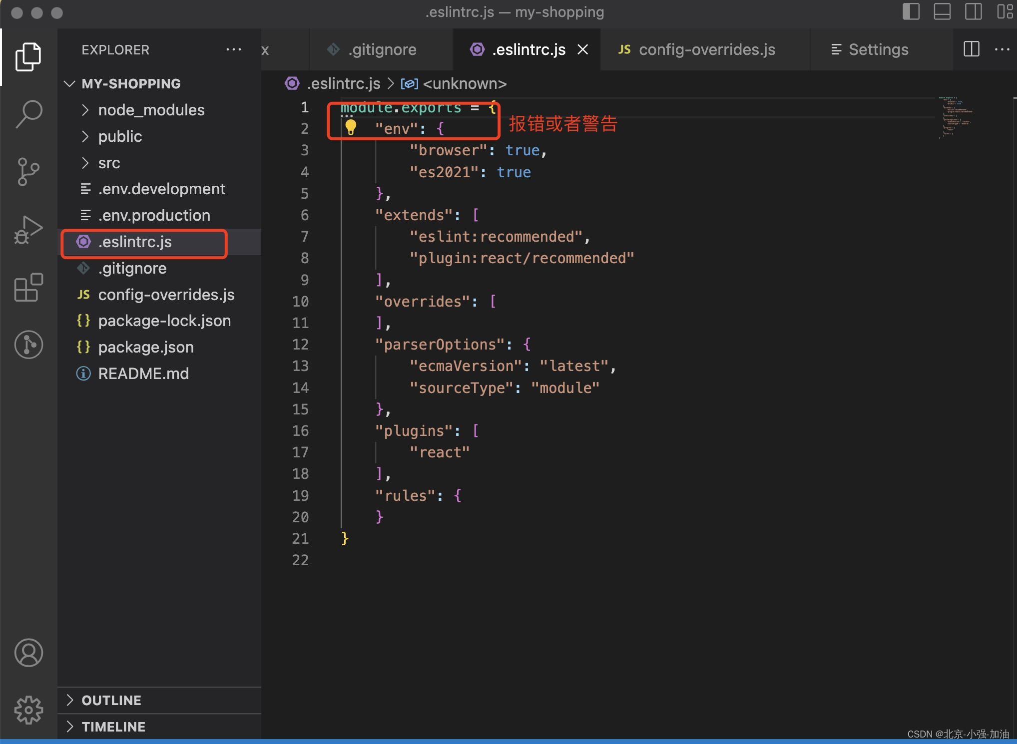Open the Git Graph icon in activity bar
The height and width of the screenshot is (744, 1017).
pyautogui.click(x=28, y=345)
